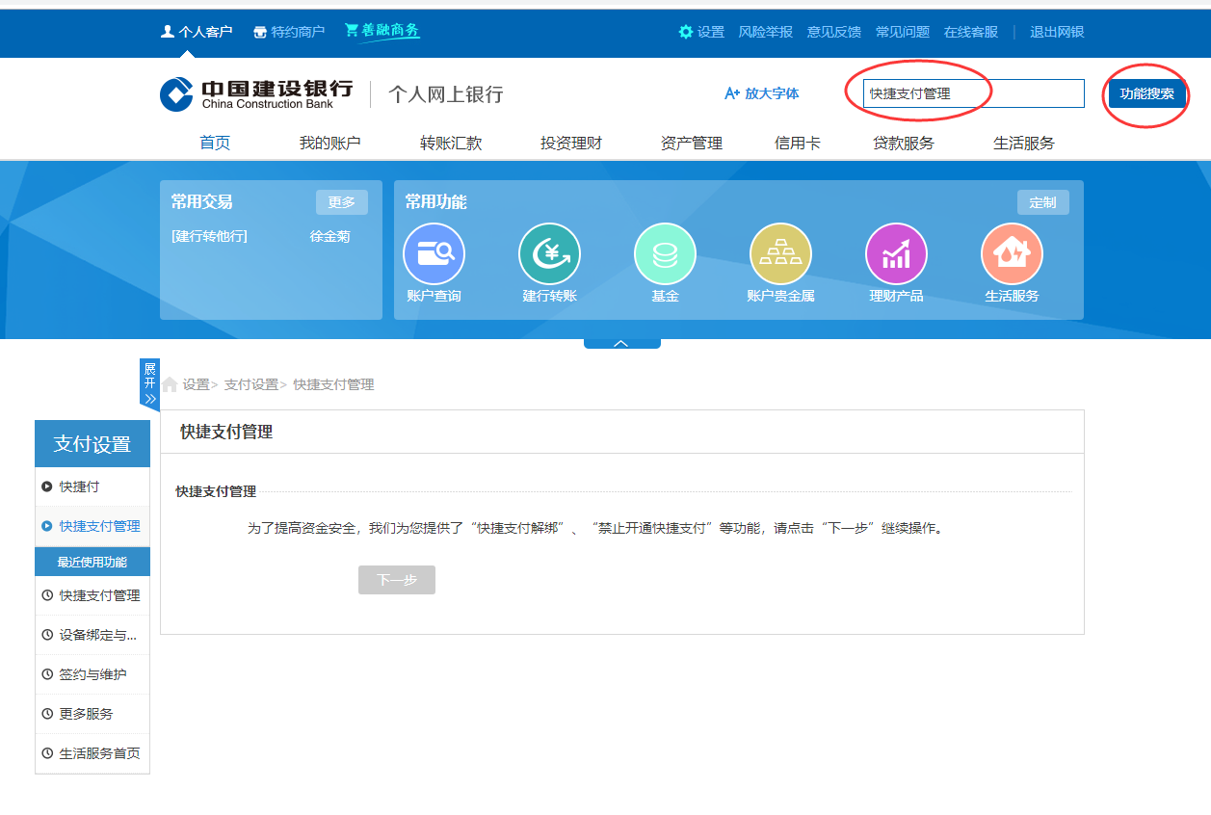The image size is (1211, 815).
Task: Click the 生活服务 round house icon
Action: tap(1012, 254)
